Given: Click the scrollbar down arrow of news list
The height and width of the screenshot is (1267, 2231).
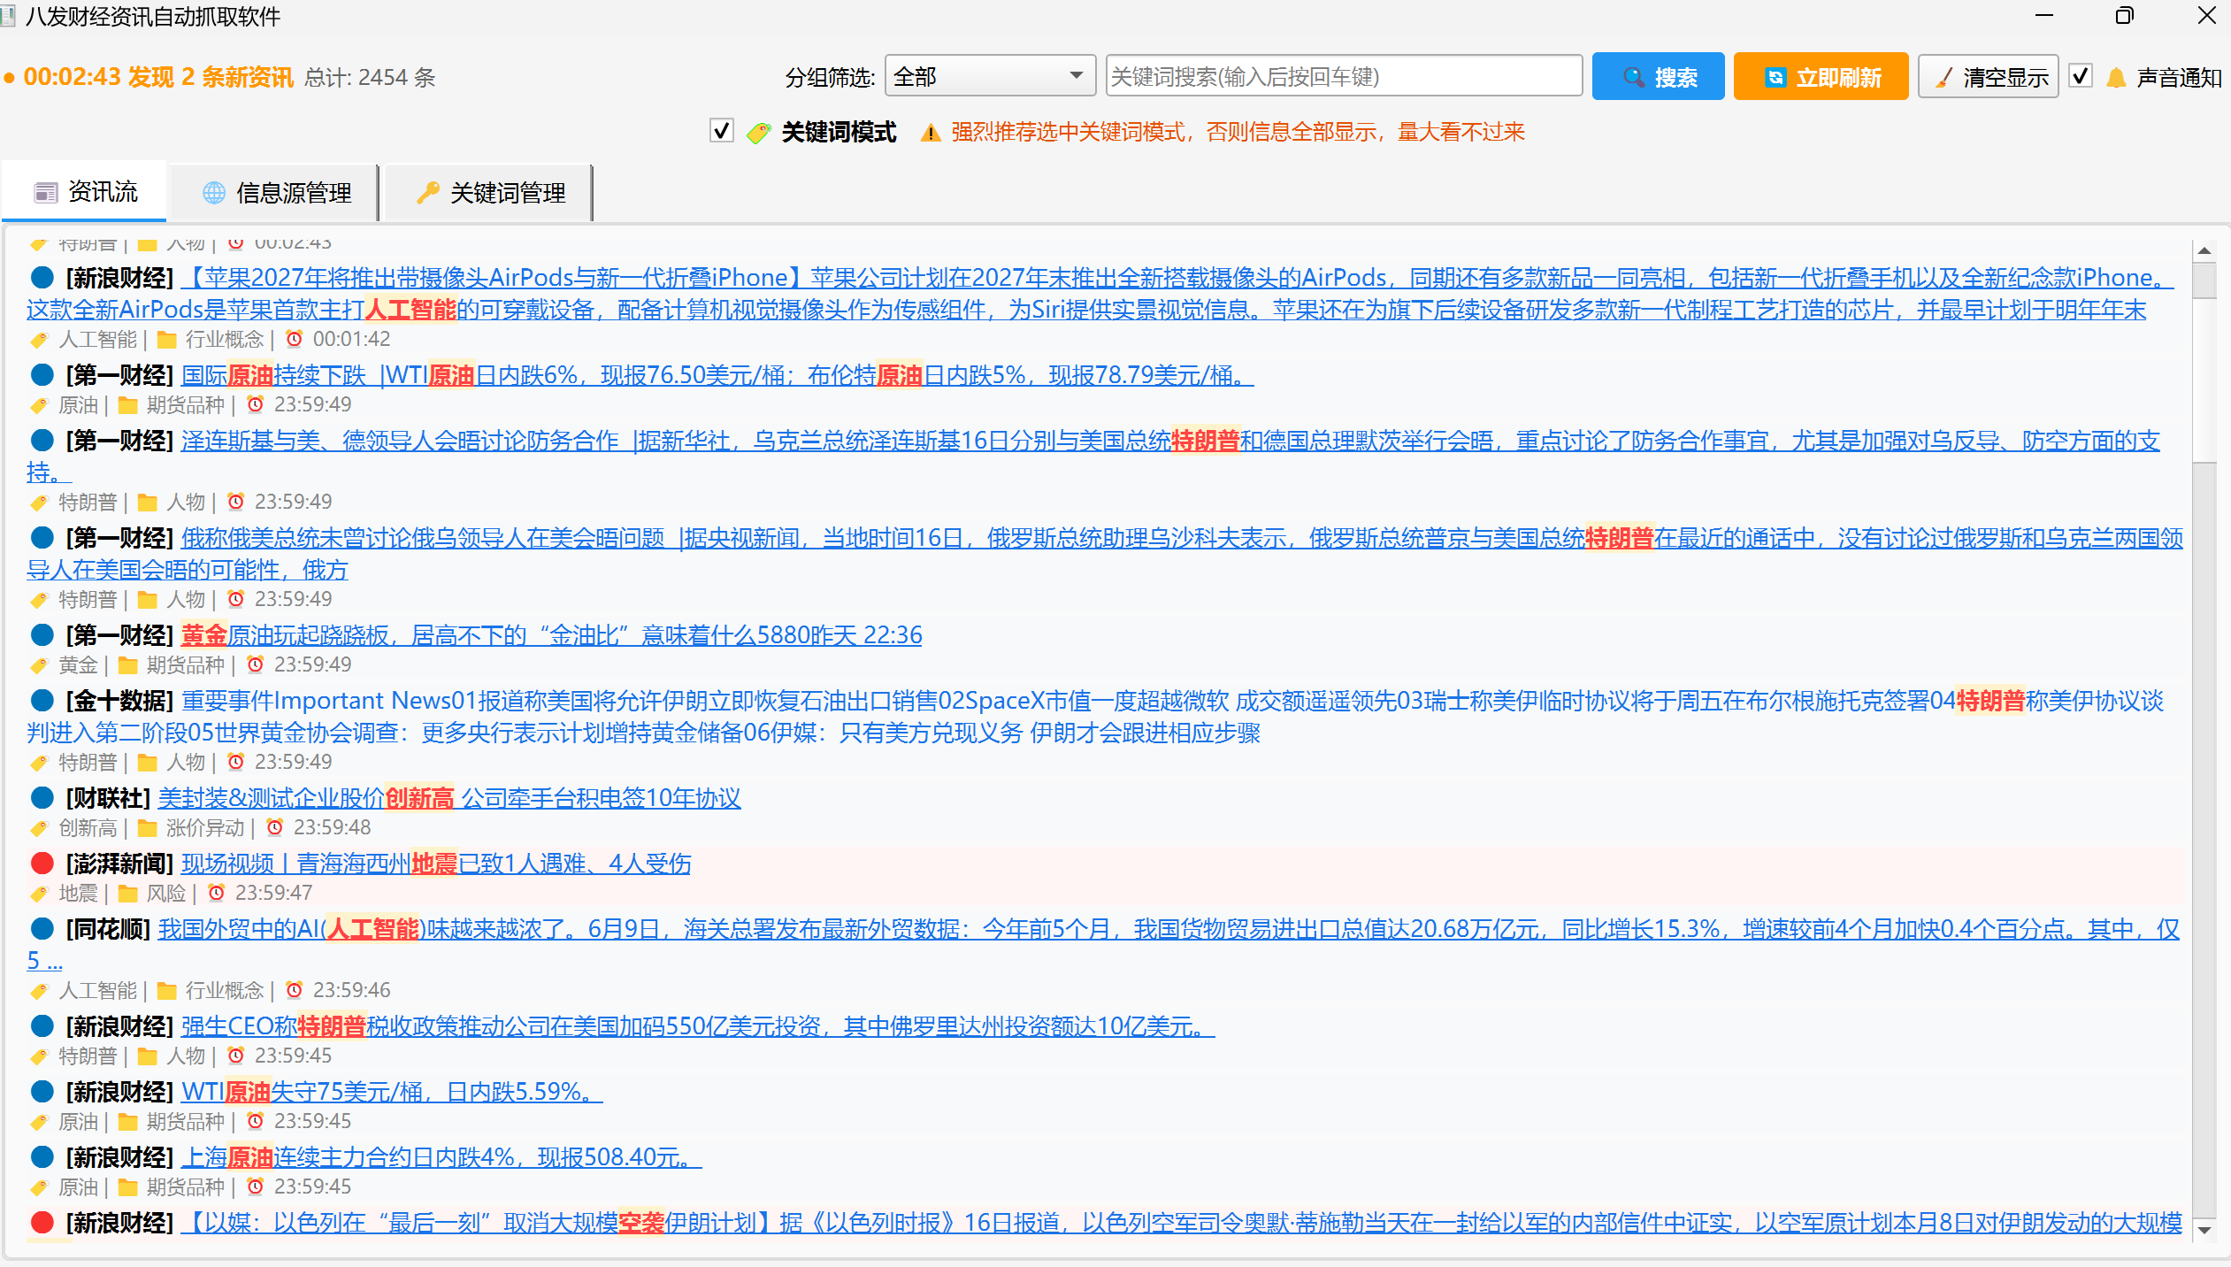Looking at the screenshot, I should tap(2204, 1229).
